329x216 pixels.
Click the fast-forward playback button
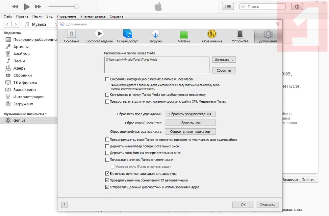[38, 7]
